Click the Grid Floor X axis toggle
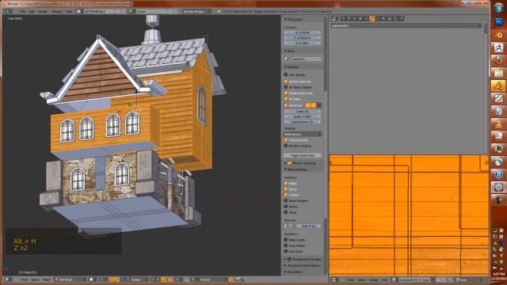The width and height of the screenshot is (507, 285). coord(308,105)
